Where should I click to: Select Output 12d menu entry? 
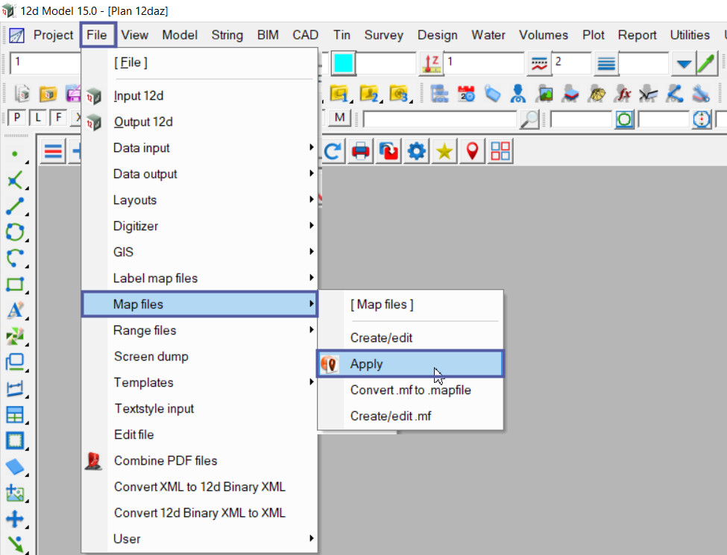tap(199, 121)
